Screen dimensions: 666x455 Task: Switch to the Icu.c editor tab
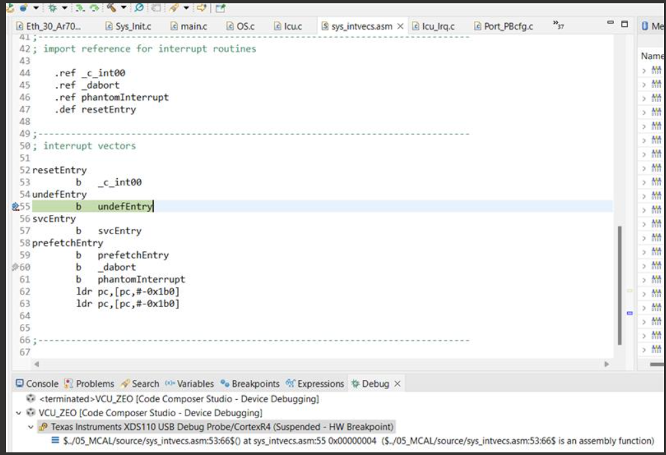coord(288,26)
